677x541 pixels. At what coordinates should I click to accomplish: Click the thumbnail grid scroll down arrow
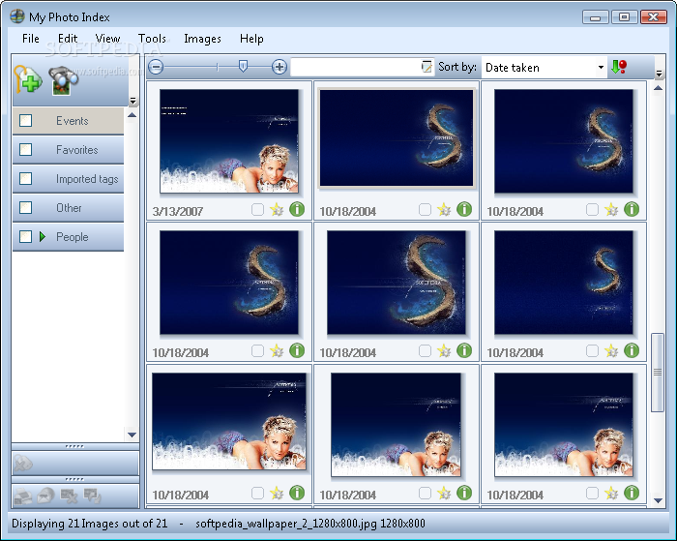[658, 500]
